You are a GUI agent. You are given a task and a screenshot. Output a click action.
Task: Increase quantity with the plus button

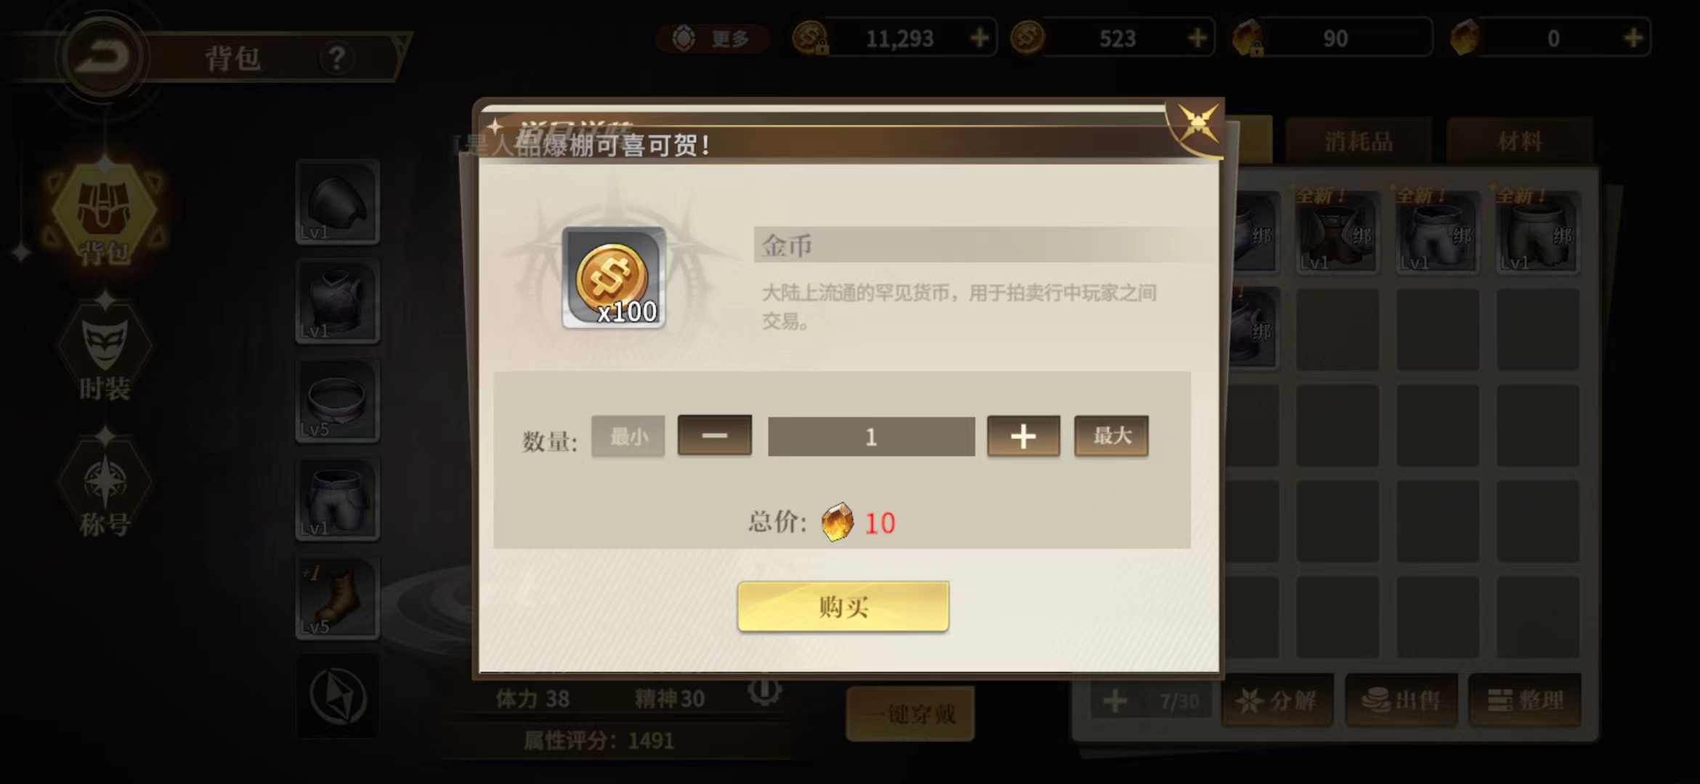click(x=1024, y=436)
